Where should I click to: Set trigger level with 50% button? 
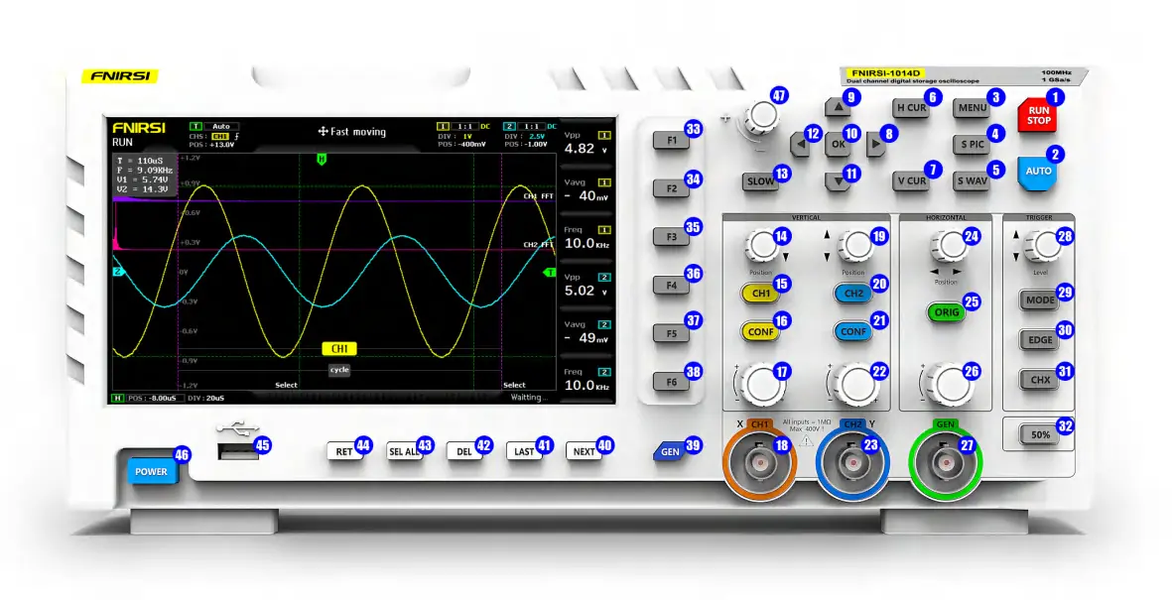point(1040,434)
